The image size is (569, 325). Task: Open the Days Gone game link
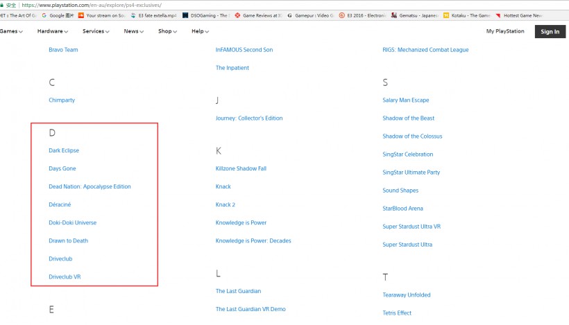tap(62, 168)
